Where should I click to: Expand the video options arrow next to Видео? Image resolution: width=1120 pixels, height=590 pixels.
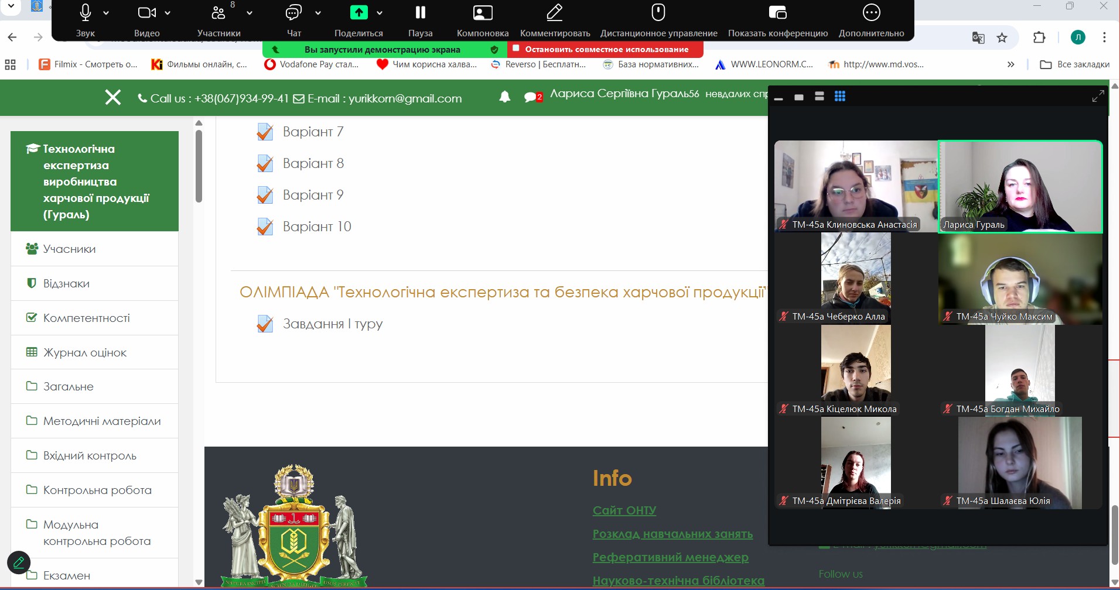click(x=168, y=13)
